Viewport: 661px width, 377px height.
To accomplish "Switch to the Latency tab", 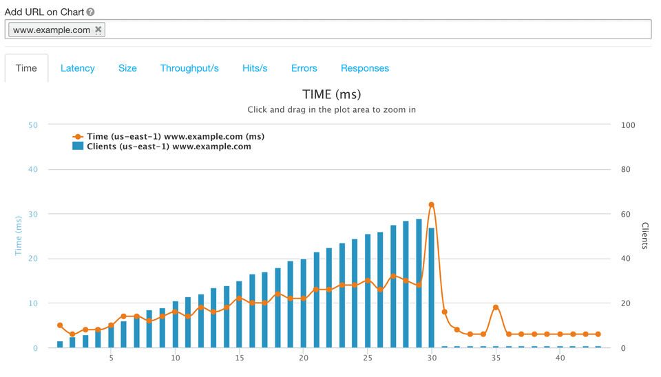I will pos(78,68).
